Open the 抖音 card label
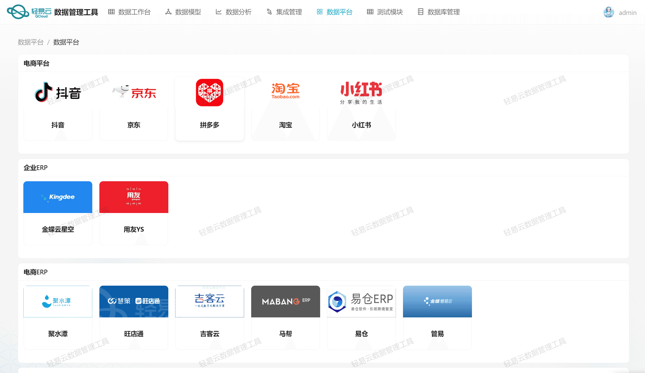Image resolution: width=645 pixels, height=373 pixels. click(58, 125)
